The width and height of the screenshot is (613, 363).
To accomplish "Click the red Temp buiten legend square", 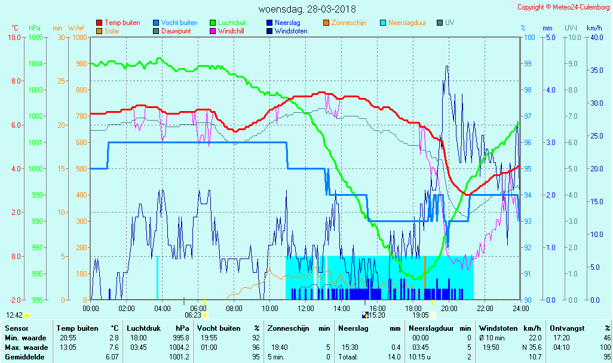I will (x=99, y=23).
